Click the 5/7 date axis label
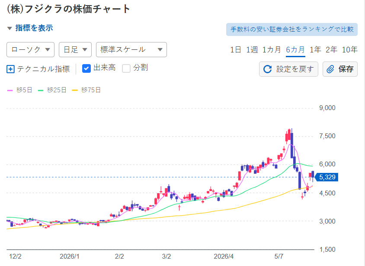Image resolution: width=365 pixels, height=266 pixels. click(x=279, y=256)
